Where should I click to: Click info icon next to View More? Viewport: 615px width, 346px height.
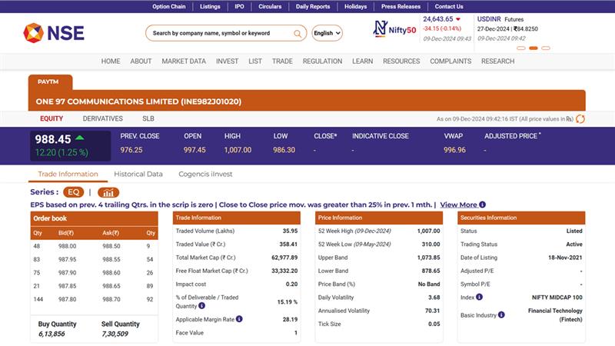[x=483, y=205]
